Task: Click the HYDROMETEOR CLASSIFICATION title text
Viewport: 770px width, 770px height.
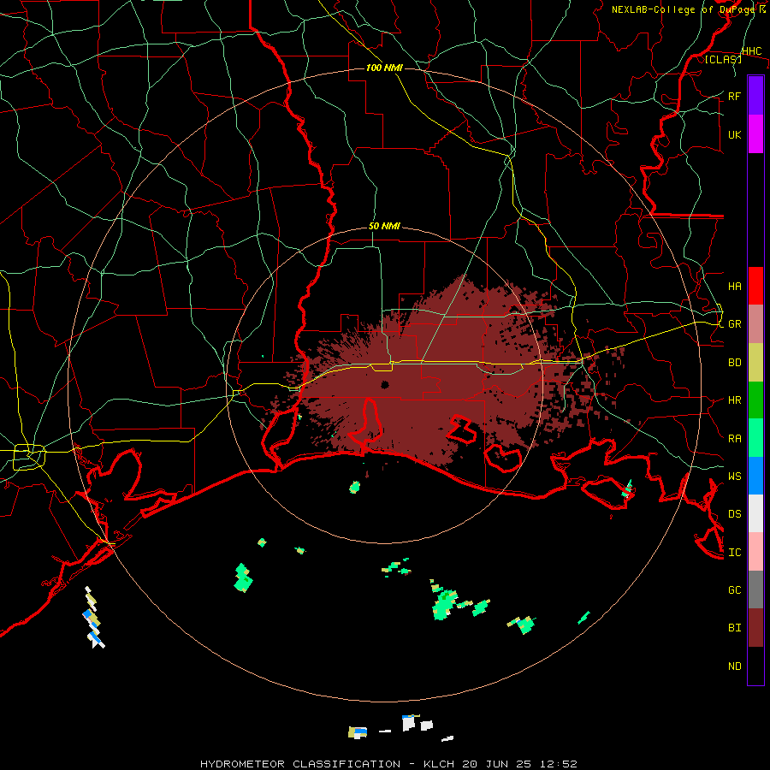Action: [x=300, y=764]
